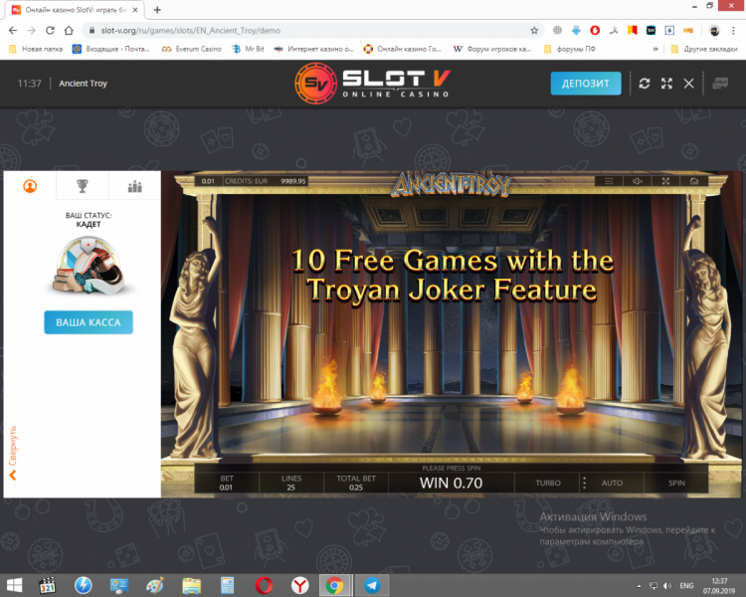746x597 pixels.
Task: Expand casino game to fullscreen
Action: 666,84
